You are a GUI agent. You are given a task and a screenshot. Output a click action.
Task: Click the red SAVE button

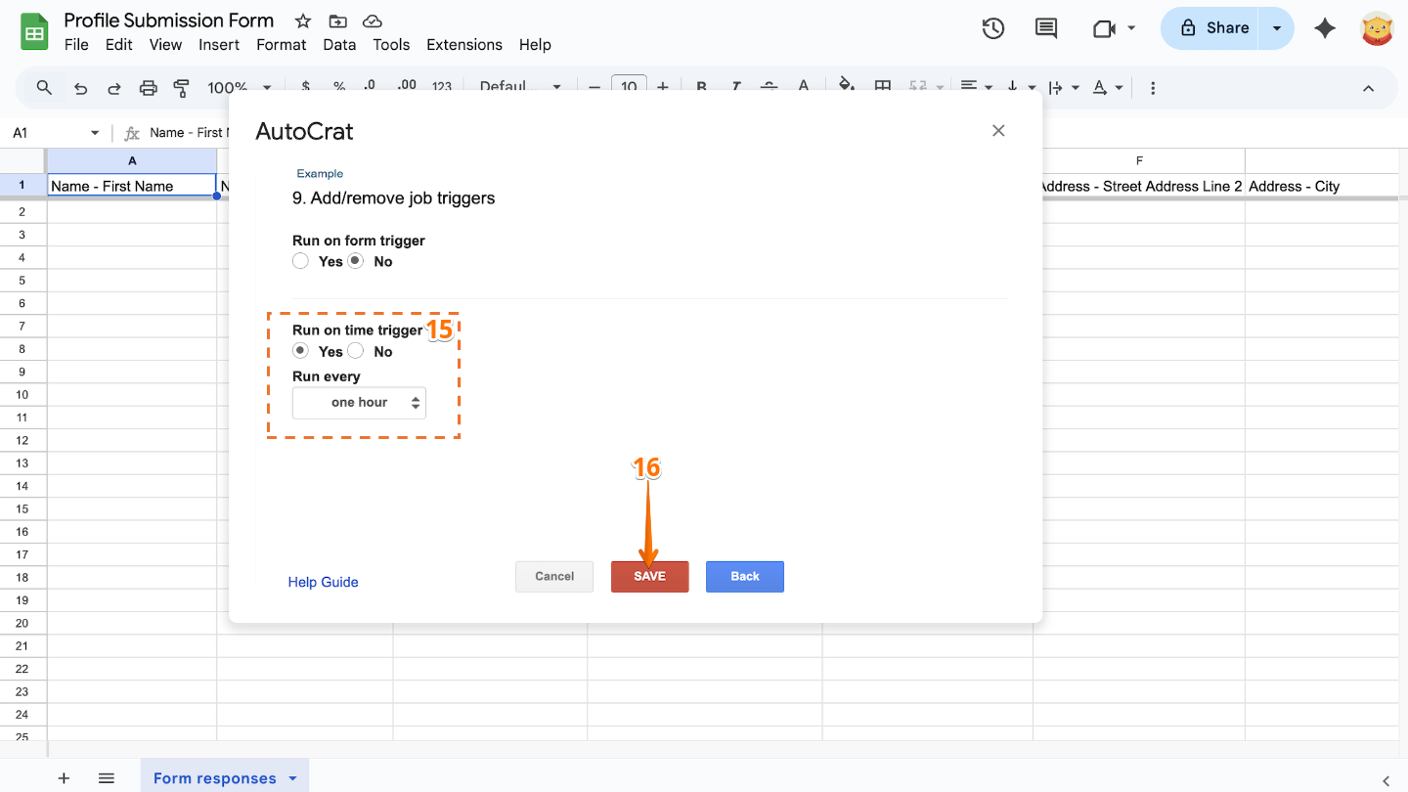(649, 577)
